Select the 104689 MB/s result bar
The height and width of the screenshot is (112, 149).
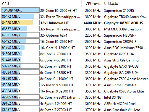20,10
